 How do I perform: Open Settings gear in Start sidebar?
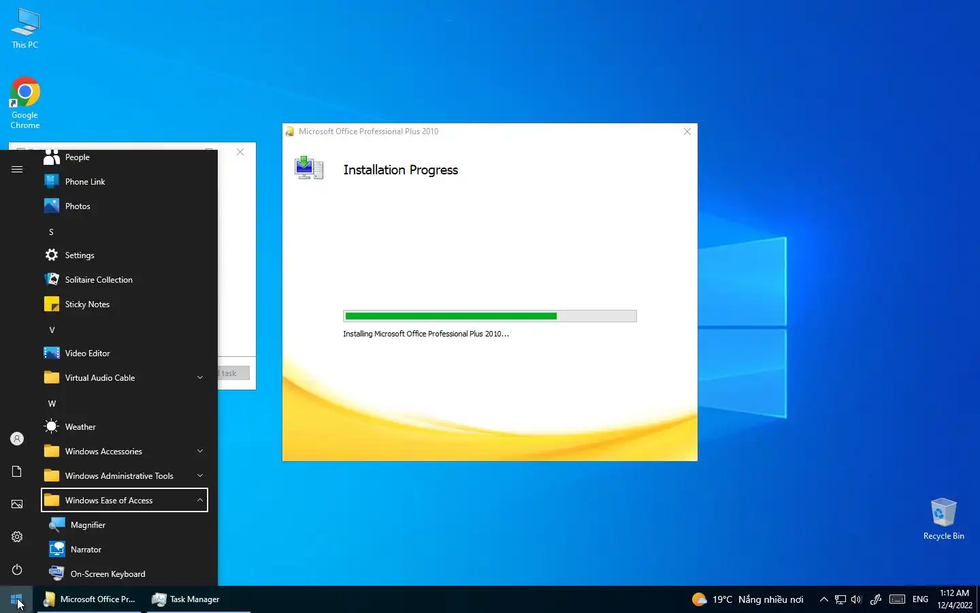coord(17,537)
